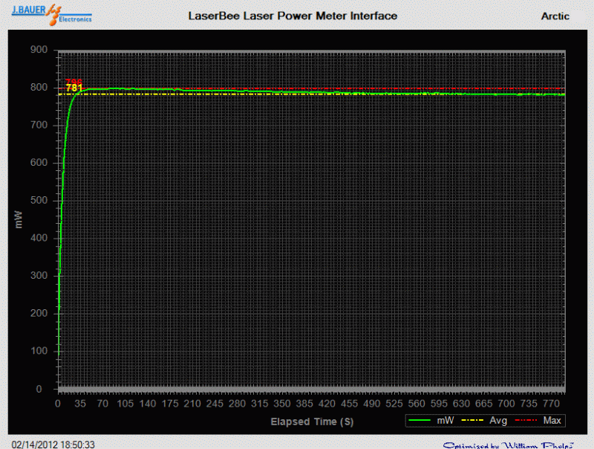594x449 pixels.
Task: Click the Arctic label at top right
Action: [x=555, y=16]
